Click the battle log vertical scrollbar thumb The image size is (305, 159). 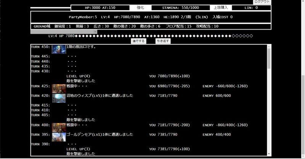pyautogui.click(x=268, y=59)
